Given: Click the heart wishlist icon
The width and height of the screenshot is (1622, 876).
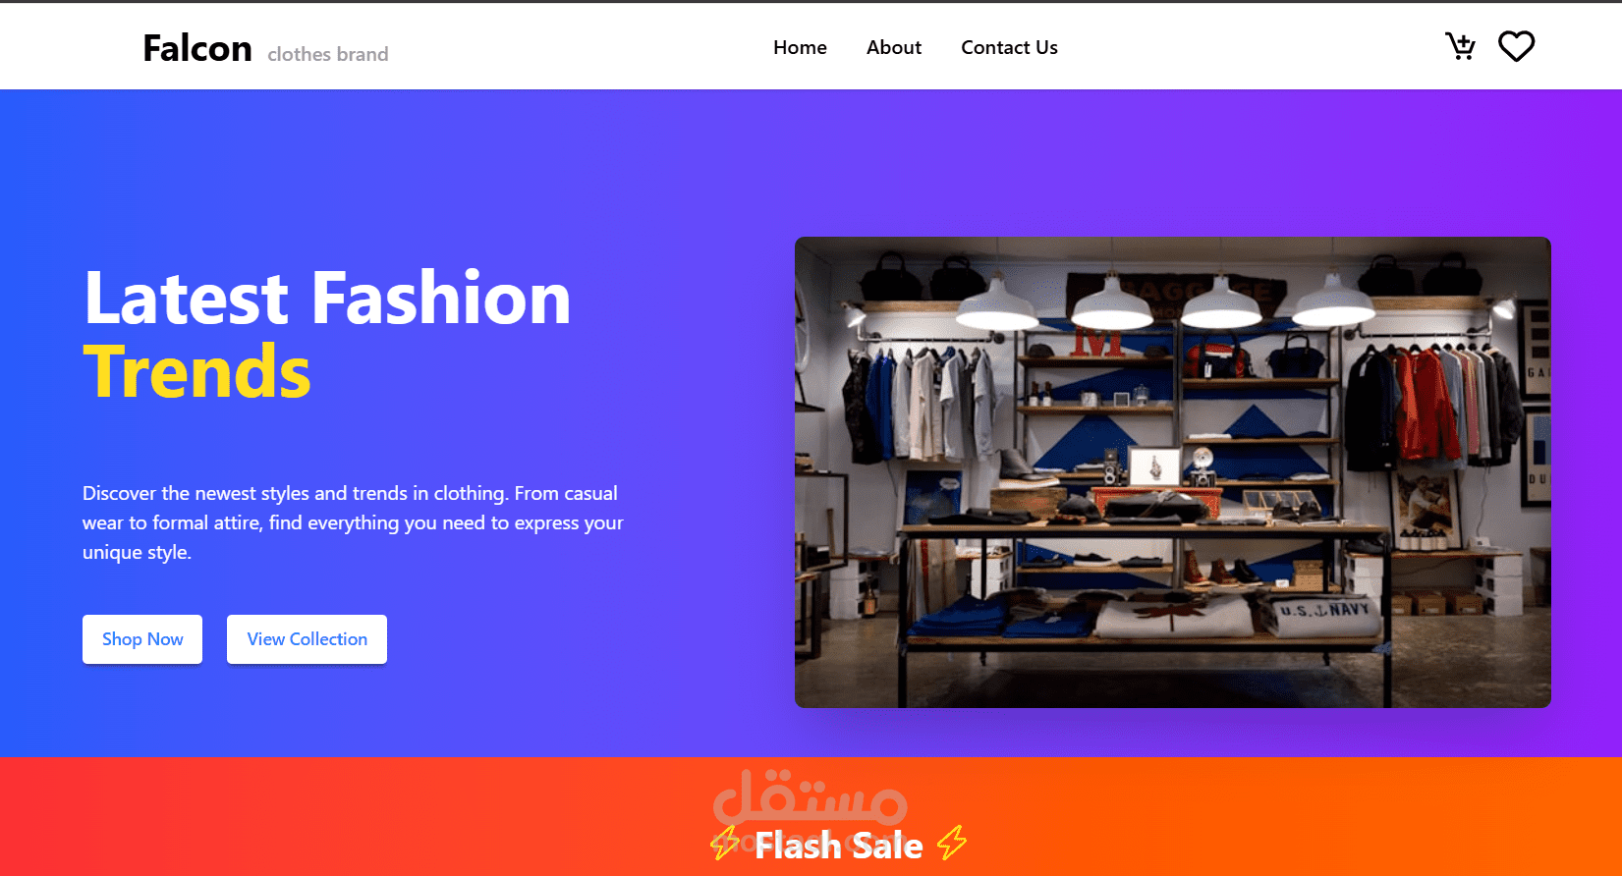Looking at the screenshot, I should pyautogui.click(x=1516, y=46).
